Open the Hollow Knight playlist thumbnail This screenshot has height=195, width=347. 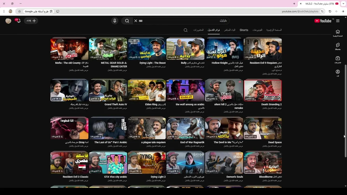(x=224, y=49)
